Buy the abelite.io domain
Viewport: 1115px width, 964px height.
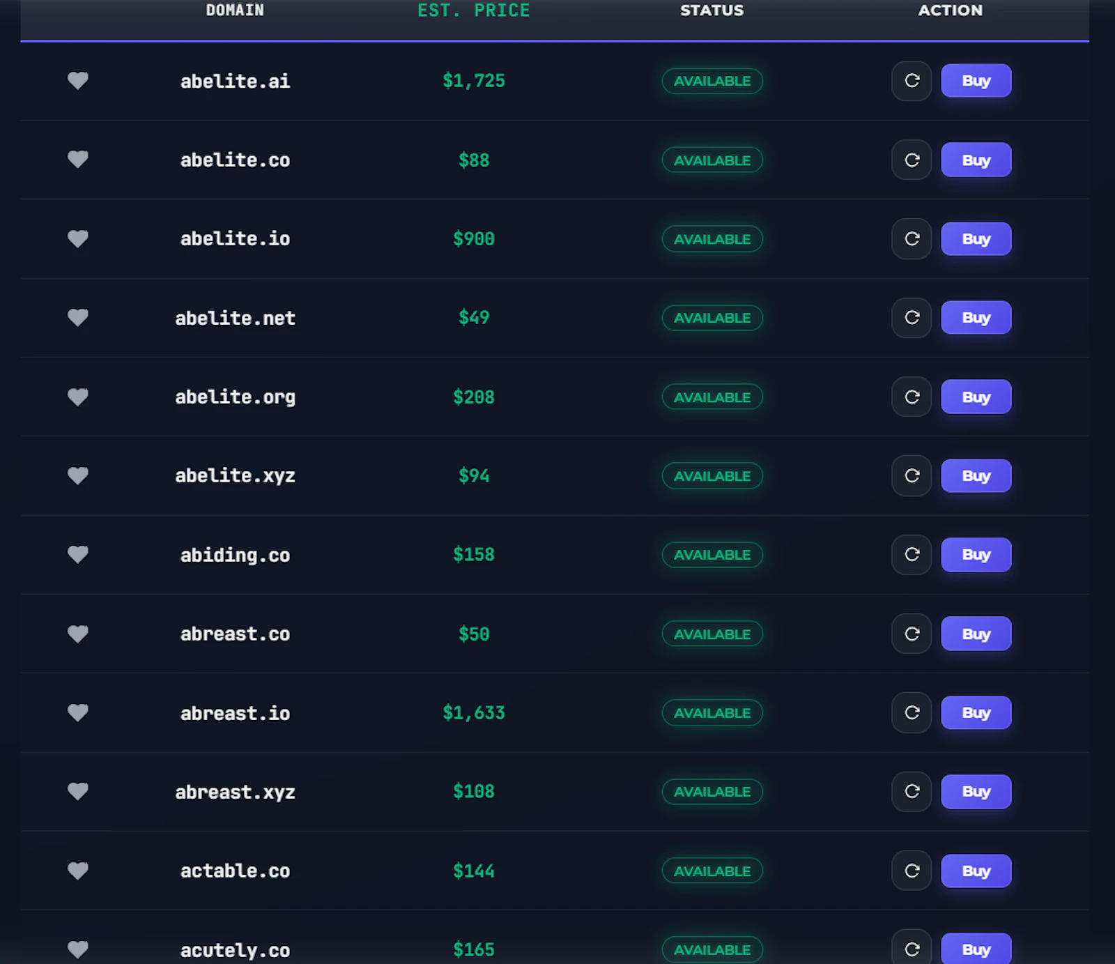(976, 239)
